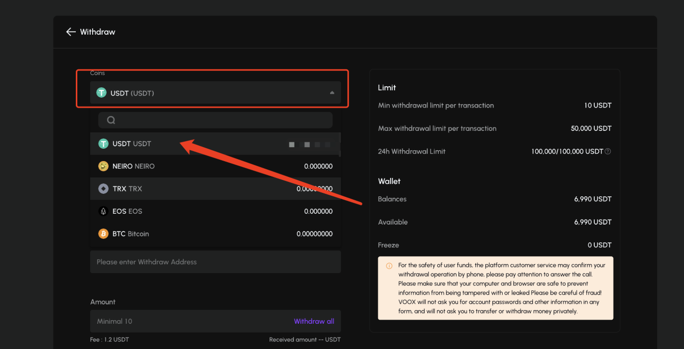Click the Withdraw page title text
The height and width of the screenshot is (349, 684).
coord(98,32)
